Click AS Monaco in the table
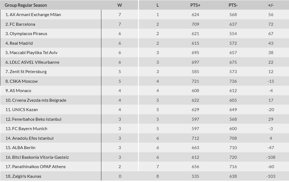This screenshot has height=182, width=289. point(20,91)
